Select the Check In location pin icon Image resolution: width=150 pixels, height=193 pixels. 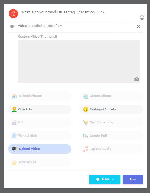pos(14,109)
